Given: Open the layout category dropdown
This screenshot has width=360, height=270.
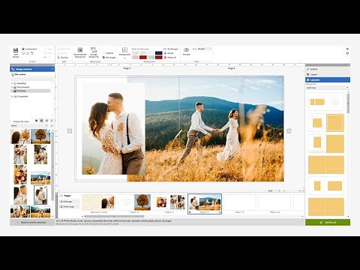Looking at the screenshot, I should point(327,88).
